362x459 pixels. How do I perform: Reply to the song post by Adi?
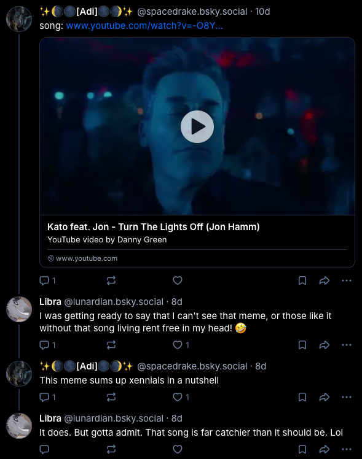click(47, 280)
